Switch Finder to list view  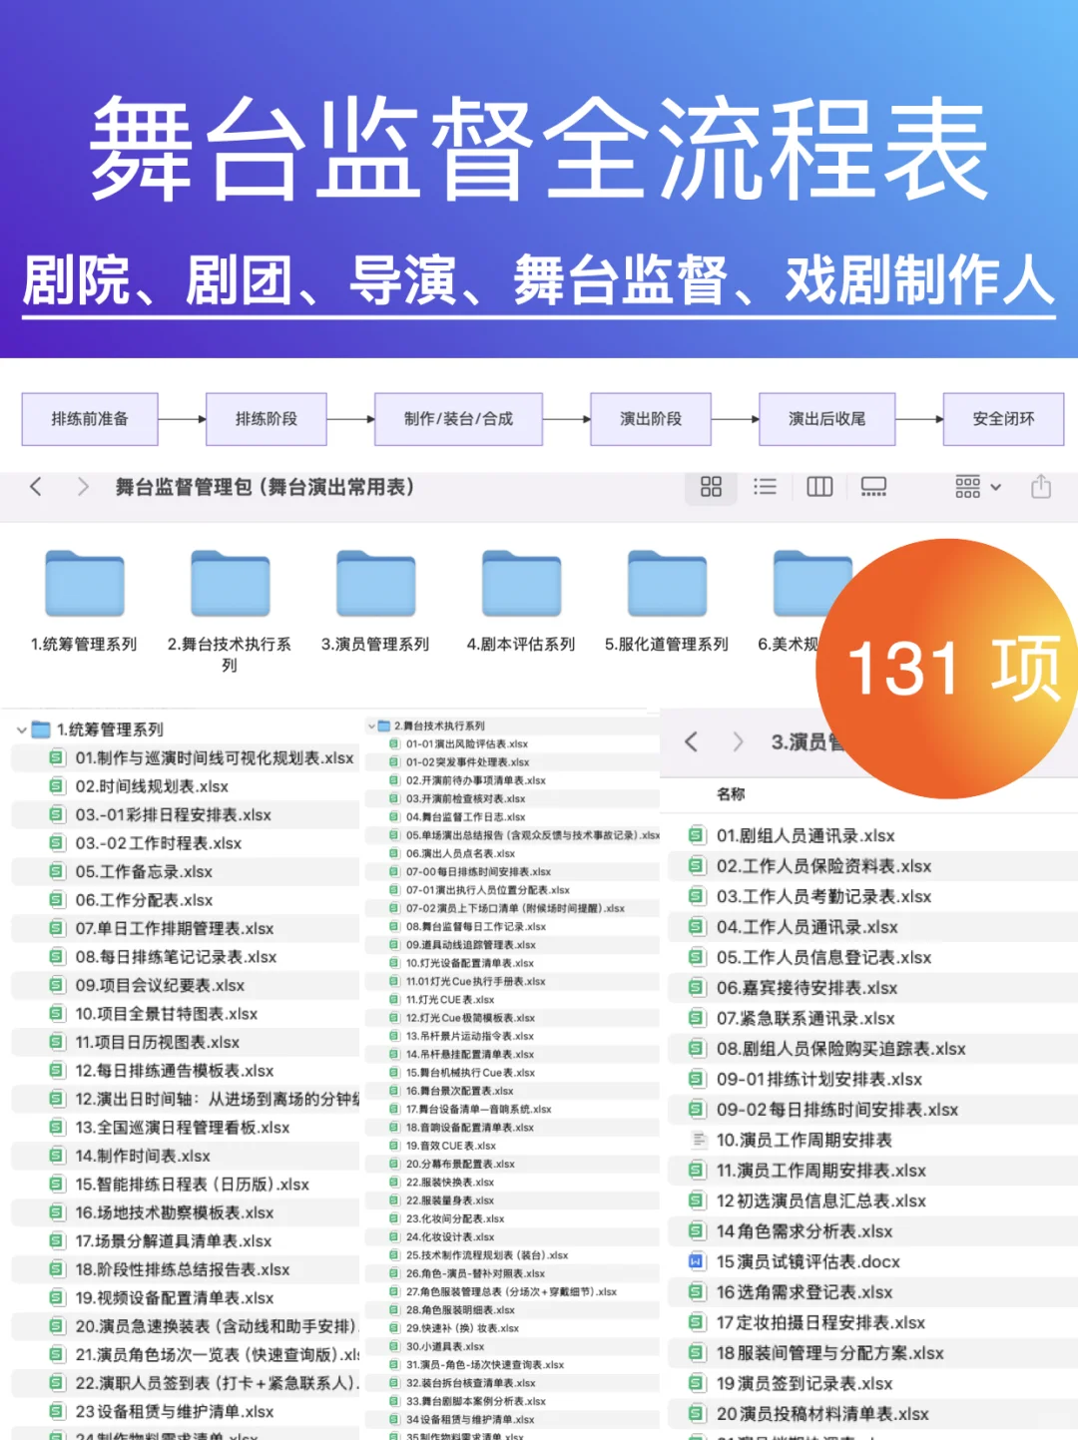(x=765, y=487)
